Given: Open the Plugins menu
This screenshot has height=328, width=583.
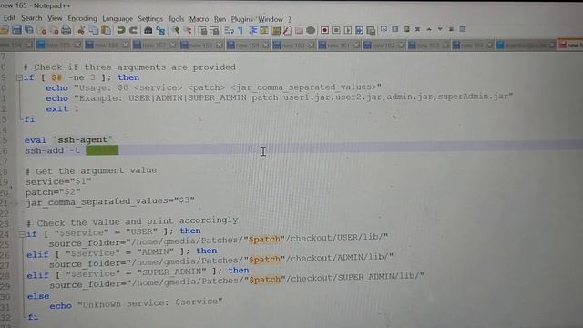Looking at the screenshot, I should [241, 19].
